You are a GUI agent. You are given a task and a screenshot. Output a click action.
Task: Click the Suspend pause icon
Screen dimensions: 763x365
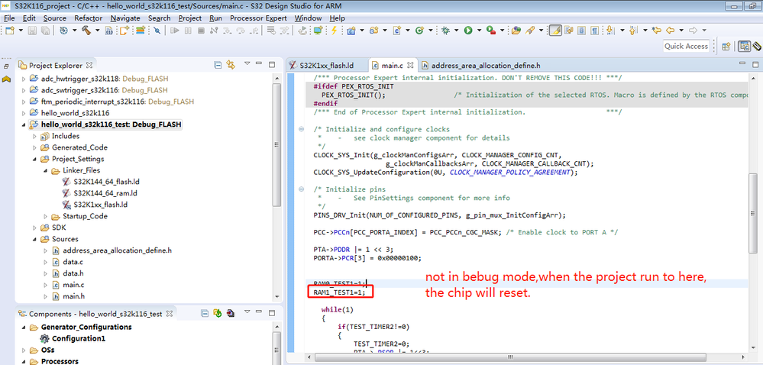click(188, 31)
